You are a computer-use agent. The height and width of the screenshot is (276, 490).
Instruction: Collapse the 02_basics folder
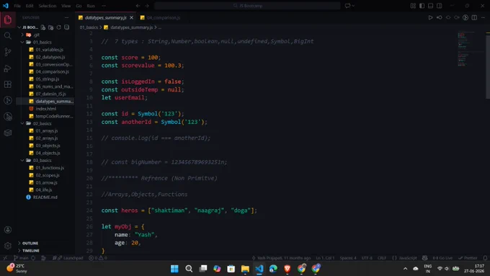[x=43, y=123]
